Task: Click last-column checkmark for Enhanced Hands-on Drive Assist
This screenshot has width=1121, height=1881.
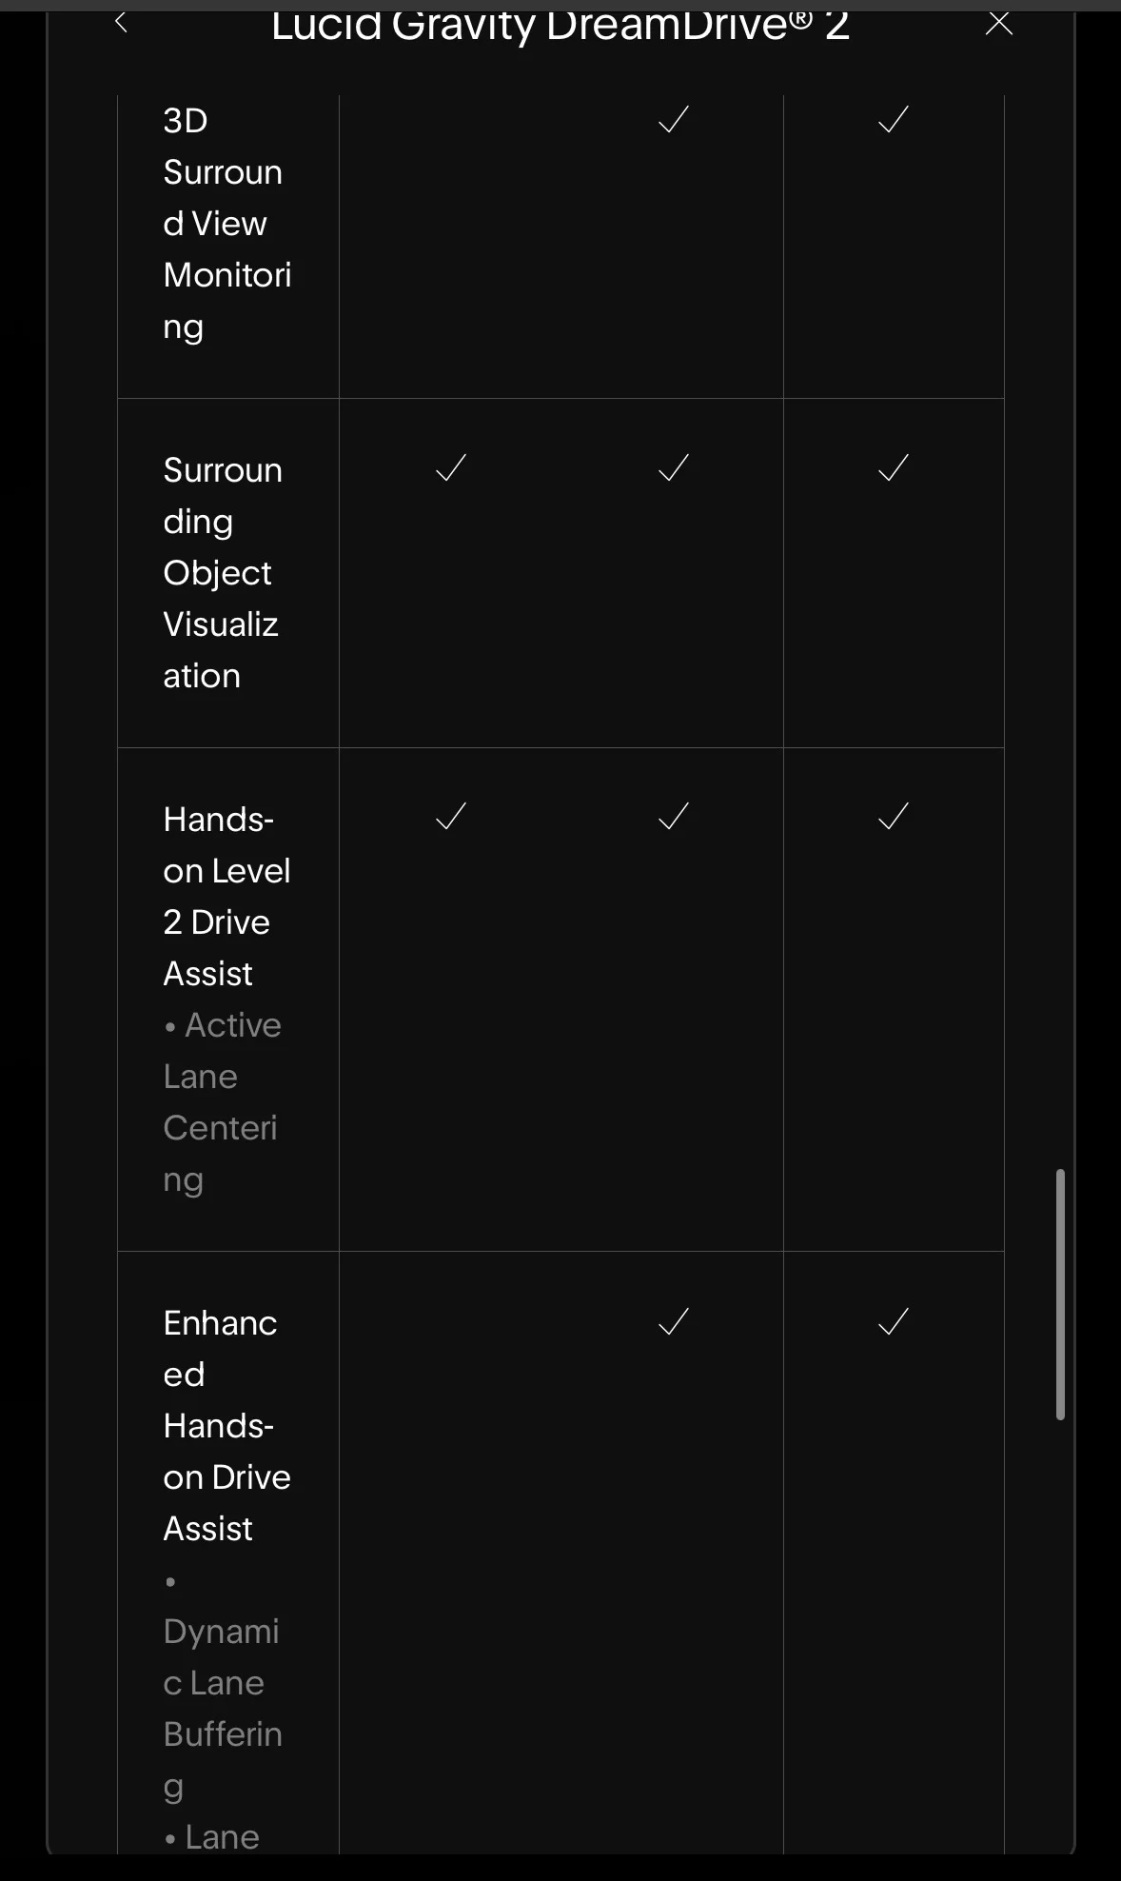Action: click(x=894, y=1321)
